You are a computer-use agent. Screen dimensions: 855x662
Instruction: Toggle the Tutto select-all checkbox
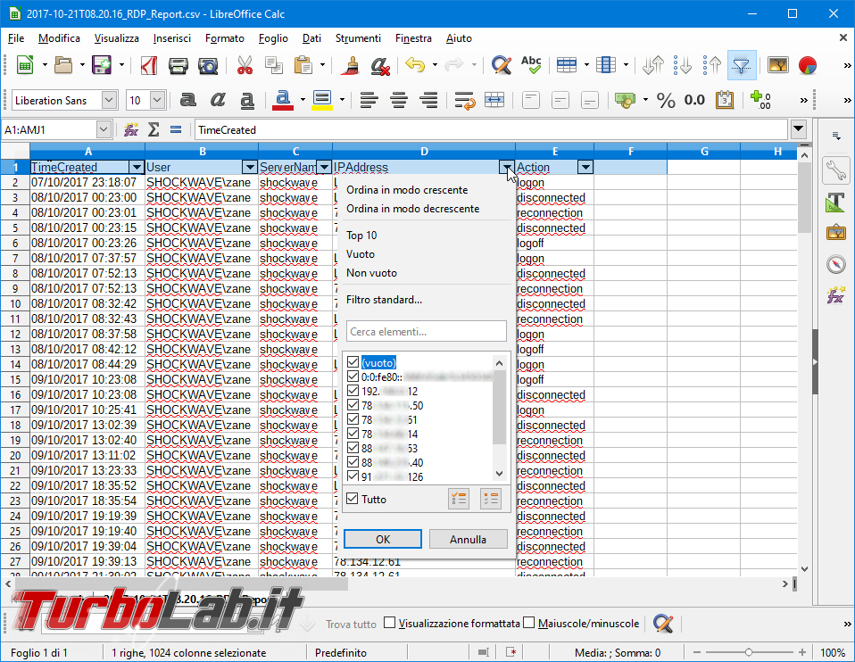click(x=353, y=499)
